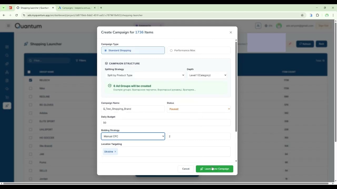Click the Cancel button
The height and width of the screenshot is (189, 337).
186,169
